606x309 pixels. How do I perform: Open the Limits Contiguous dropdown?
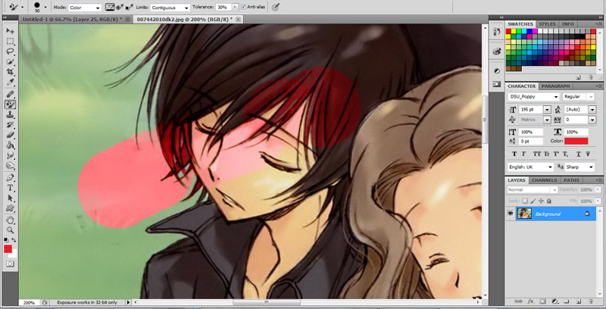170,8
